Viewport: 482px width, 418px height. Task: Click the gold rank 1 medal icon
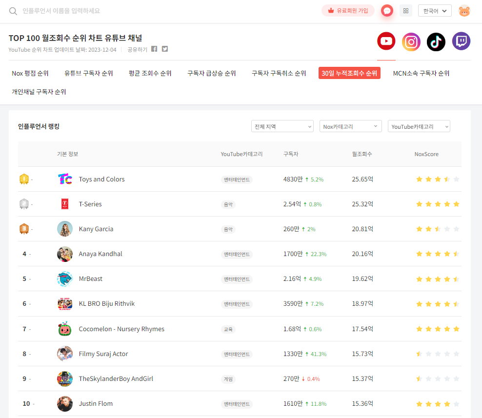(x=24, y=179)
